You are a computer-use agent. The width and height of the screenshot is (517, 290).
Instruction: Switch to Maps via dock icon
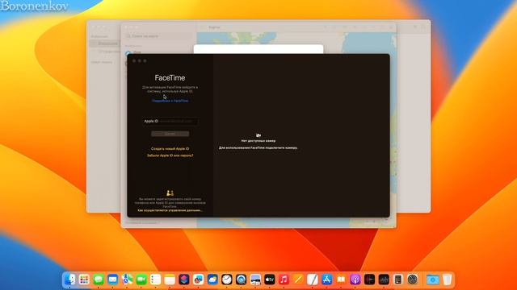127,280
